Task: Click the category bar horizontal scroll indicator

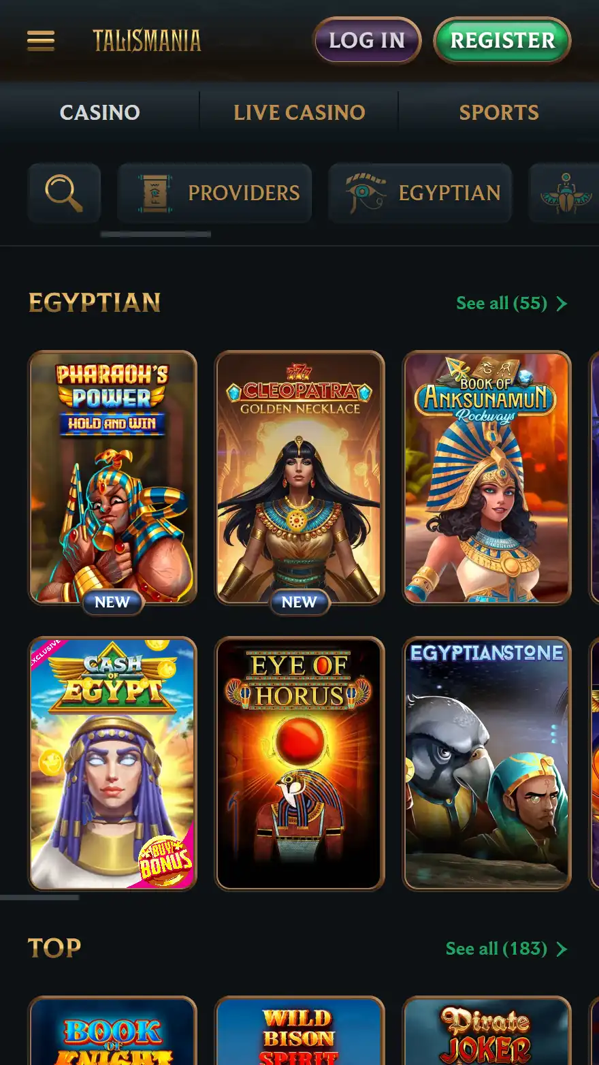Action: 155,234
